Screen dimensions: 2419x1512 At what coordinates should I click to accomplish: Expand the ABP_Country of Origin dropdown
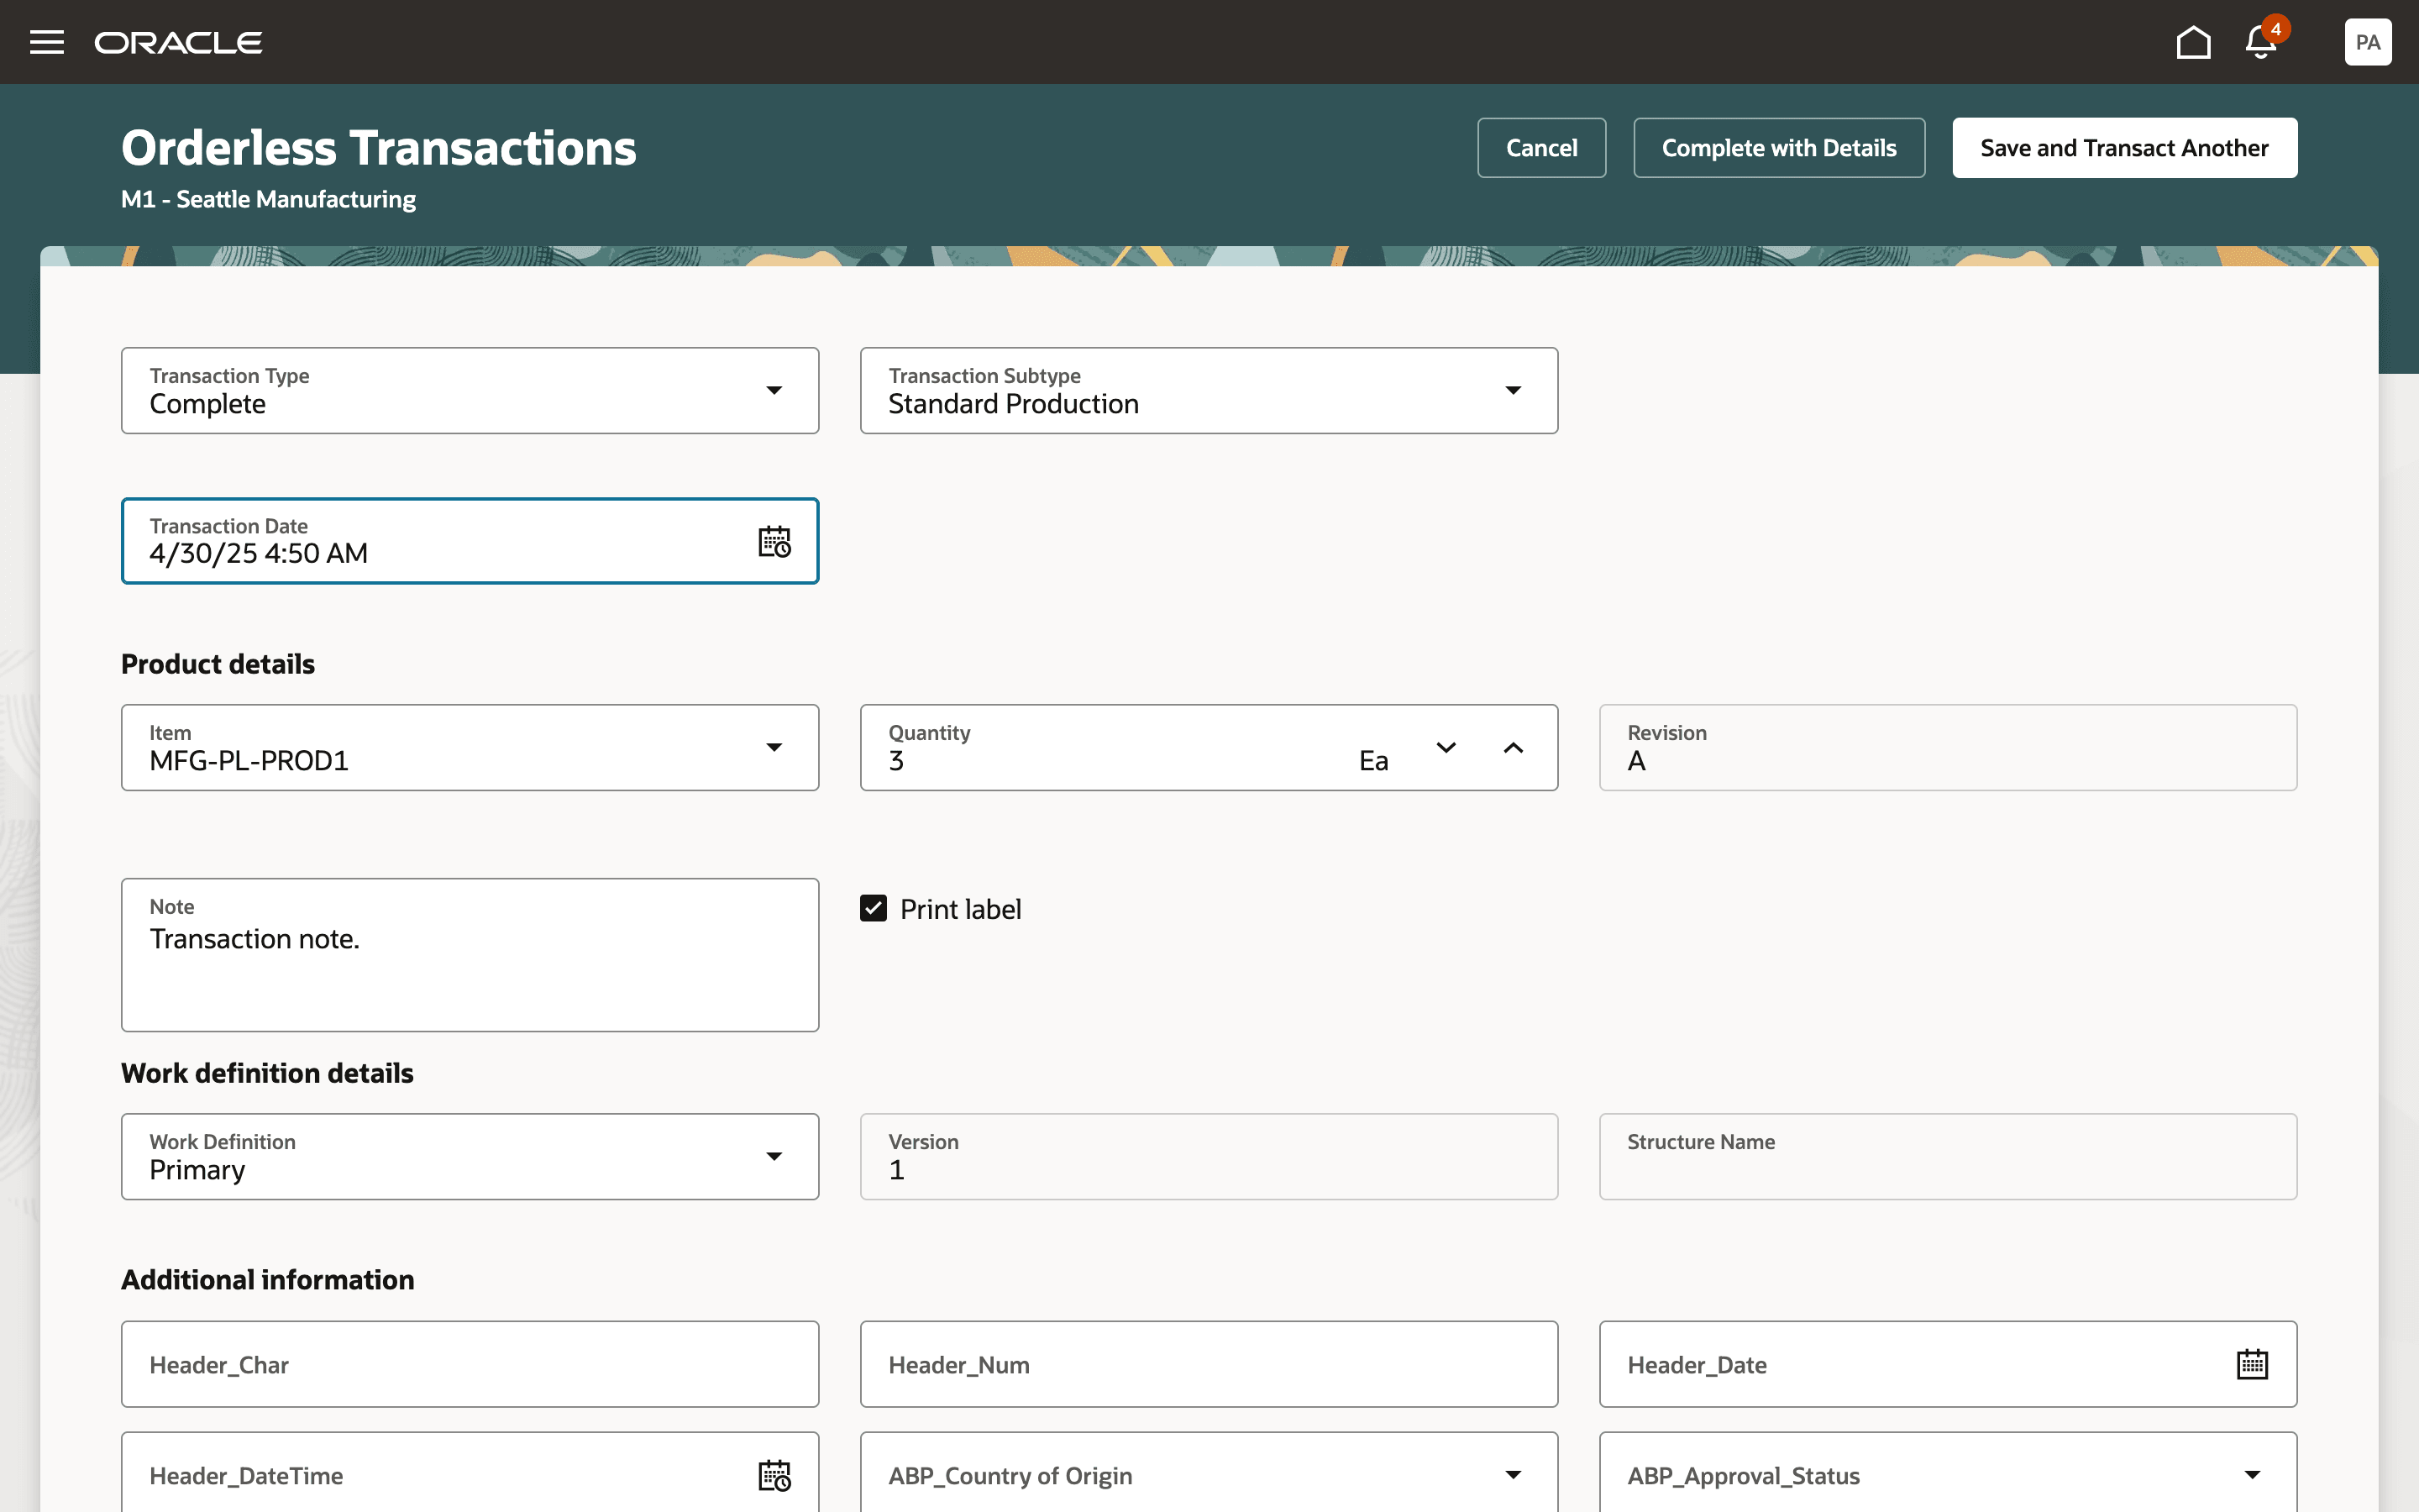click(1514, 1474)
